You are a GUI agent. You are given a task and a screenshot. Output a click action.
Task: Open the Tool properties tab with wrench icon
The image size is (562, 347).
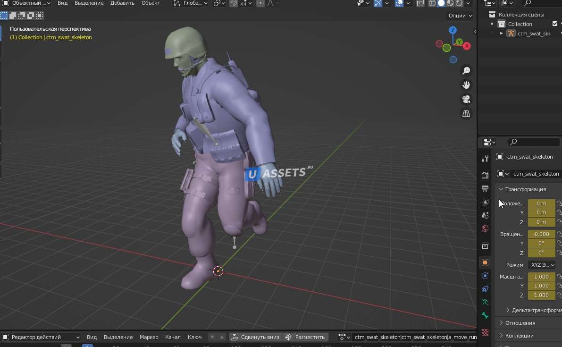click(485, 159)
